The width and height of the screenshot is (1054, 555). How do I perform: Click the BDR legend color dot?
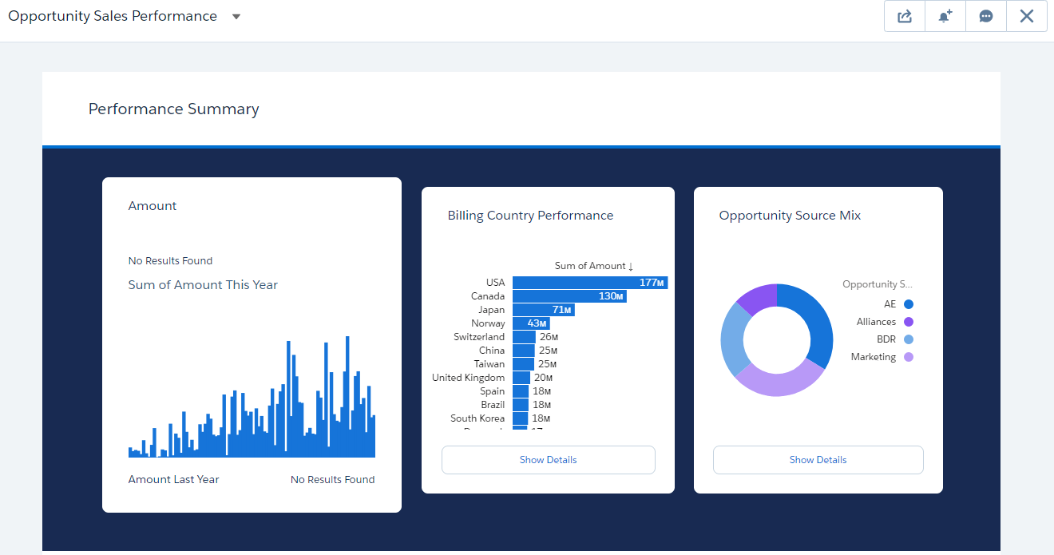(910, 339)
